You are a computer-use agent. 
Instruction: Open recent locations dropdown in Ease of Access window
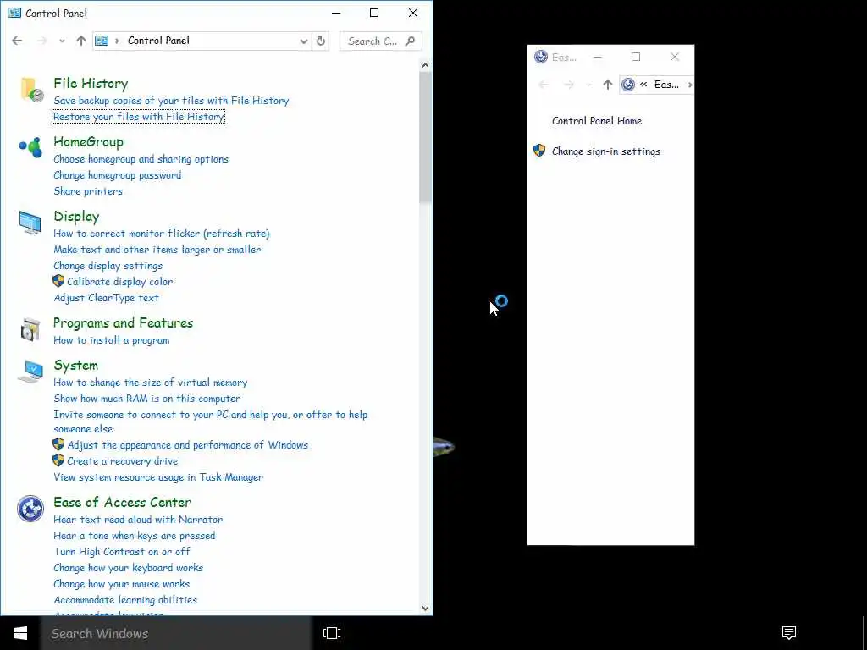click(589, 85)
